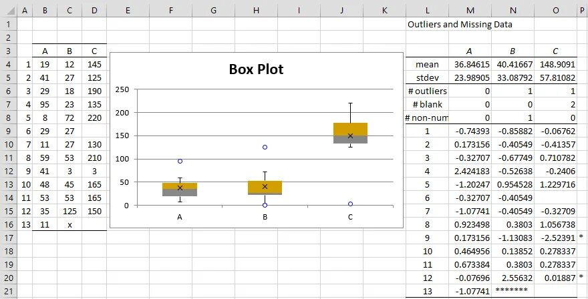
Task: Click the low outlier circle for C
Action: pos(350,204)
